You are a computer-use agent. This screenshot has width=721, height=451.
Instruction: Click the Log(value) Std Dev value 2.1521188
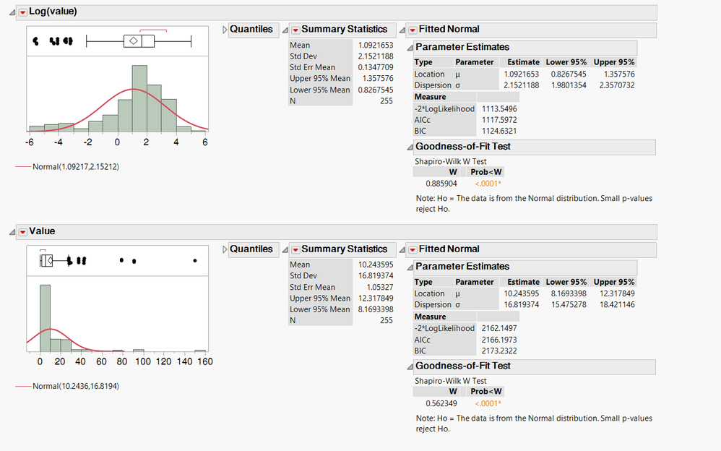pos(376,56)
